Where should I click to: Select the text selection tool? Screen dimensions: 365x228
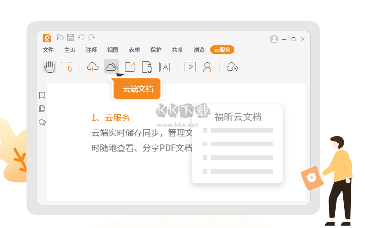67,67
